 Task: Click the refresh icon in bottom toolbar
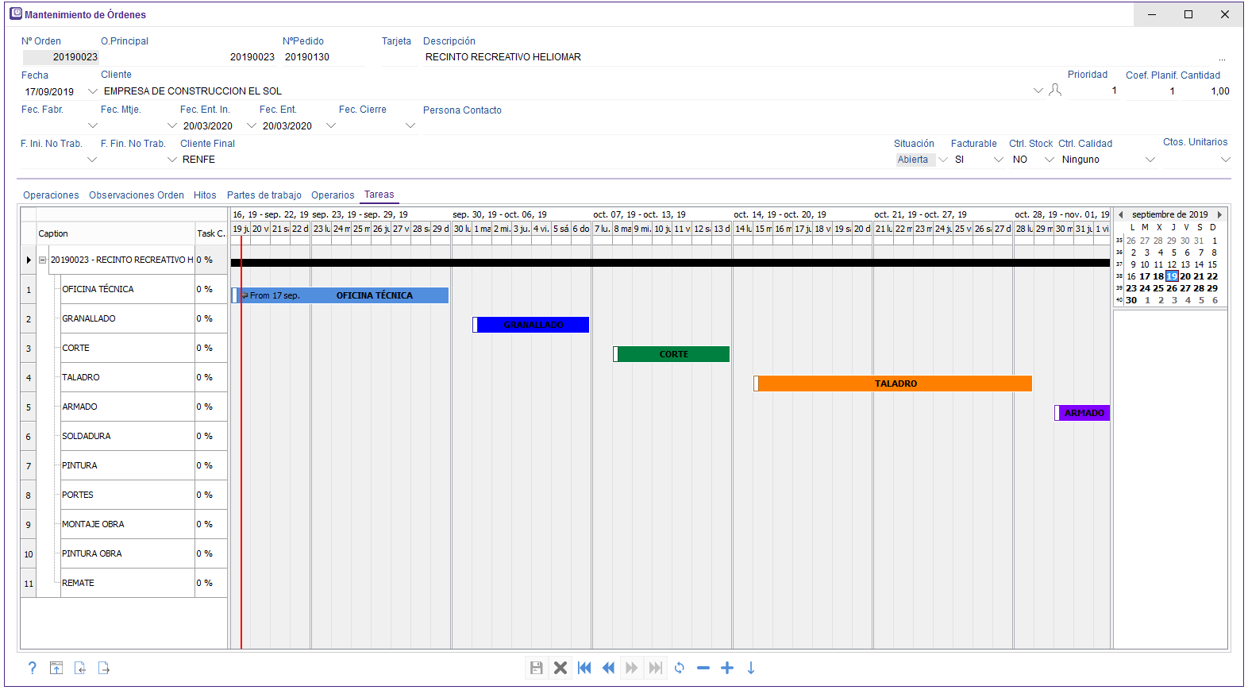(680, 668)
